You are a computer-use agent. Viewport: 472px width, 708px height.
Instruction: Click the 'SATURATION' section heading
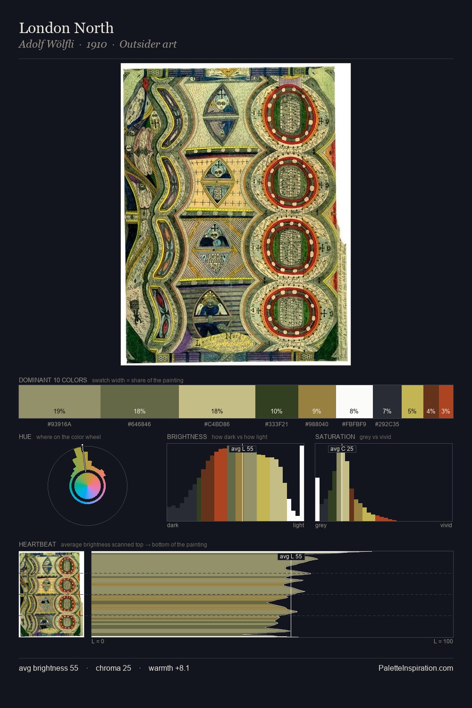(x=335, y=437)
